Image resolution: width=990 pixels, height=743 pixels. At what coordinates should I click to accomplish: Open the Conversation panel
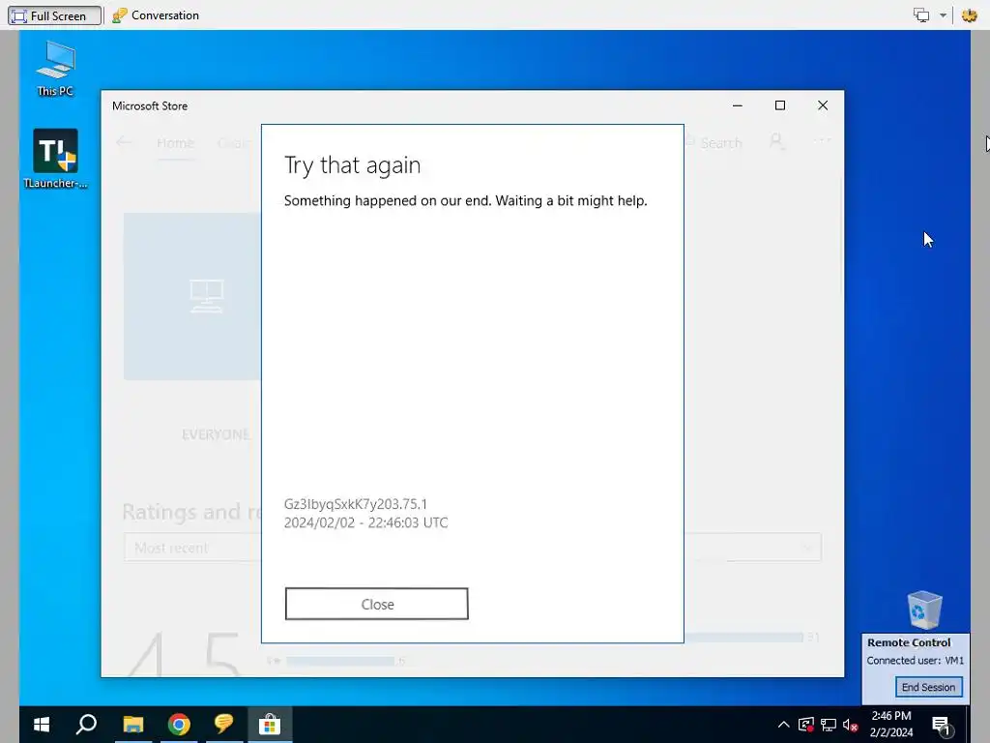coord(156,15)
